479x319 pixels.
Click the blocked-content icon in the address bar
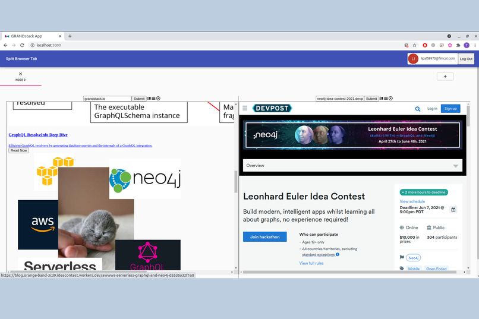(x=406, y=45)
